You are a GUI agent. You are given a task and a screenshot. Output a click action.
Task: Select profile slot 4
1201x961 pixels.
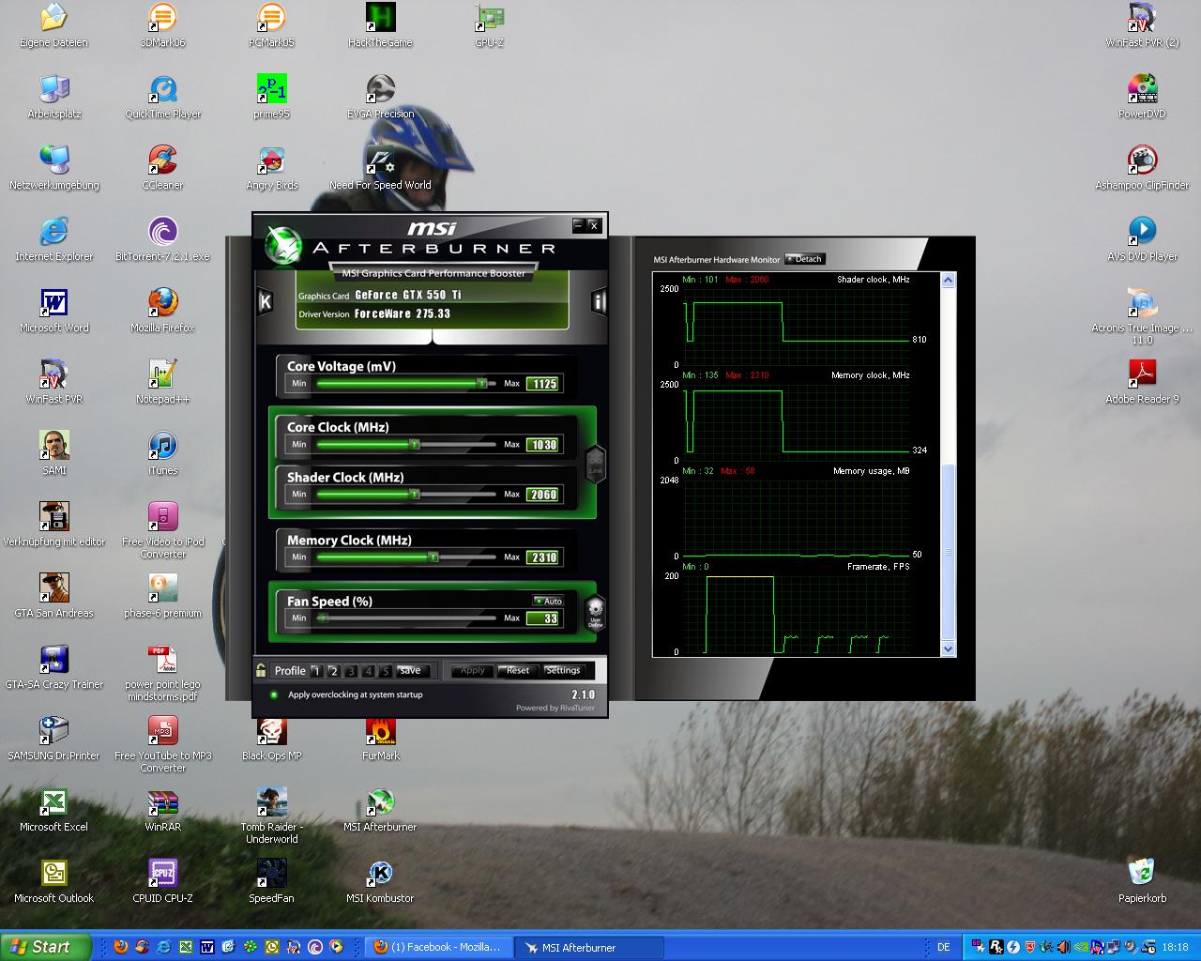point(368,671)
